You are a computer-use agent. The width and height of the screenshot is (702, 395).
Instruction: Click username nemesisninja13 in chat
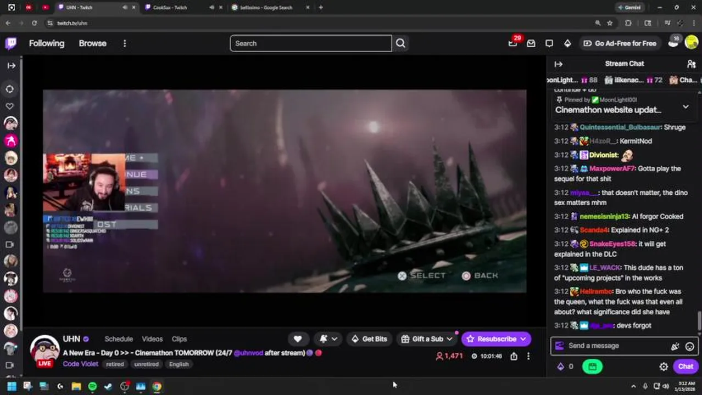[604, 216]
